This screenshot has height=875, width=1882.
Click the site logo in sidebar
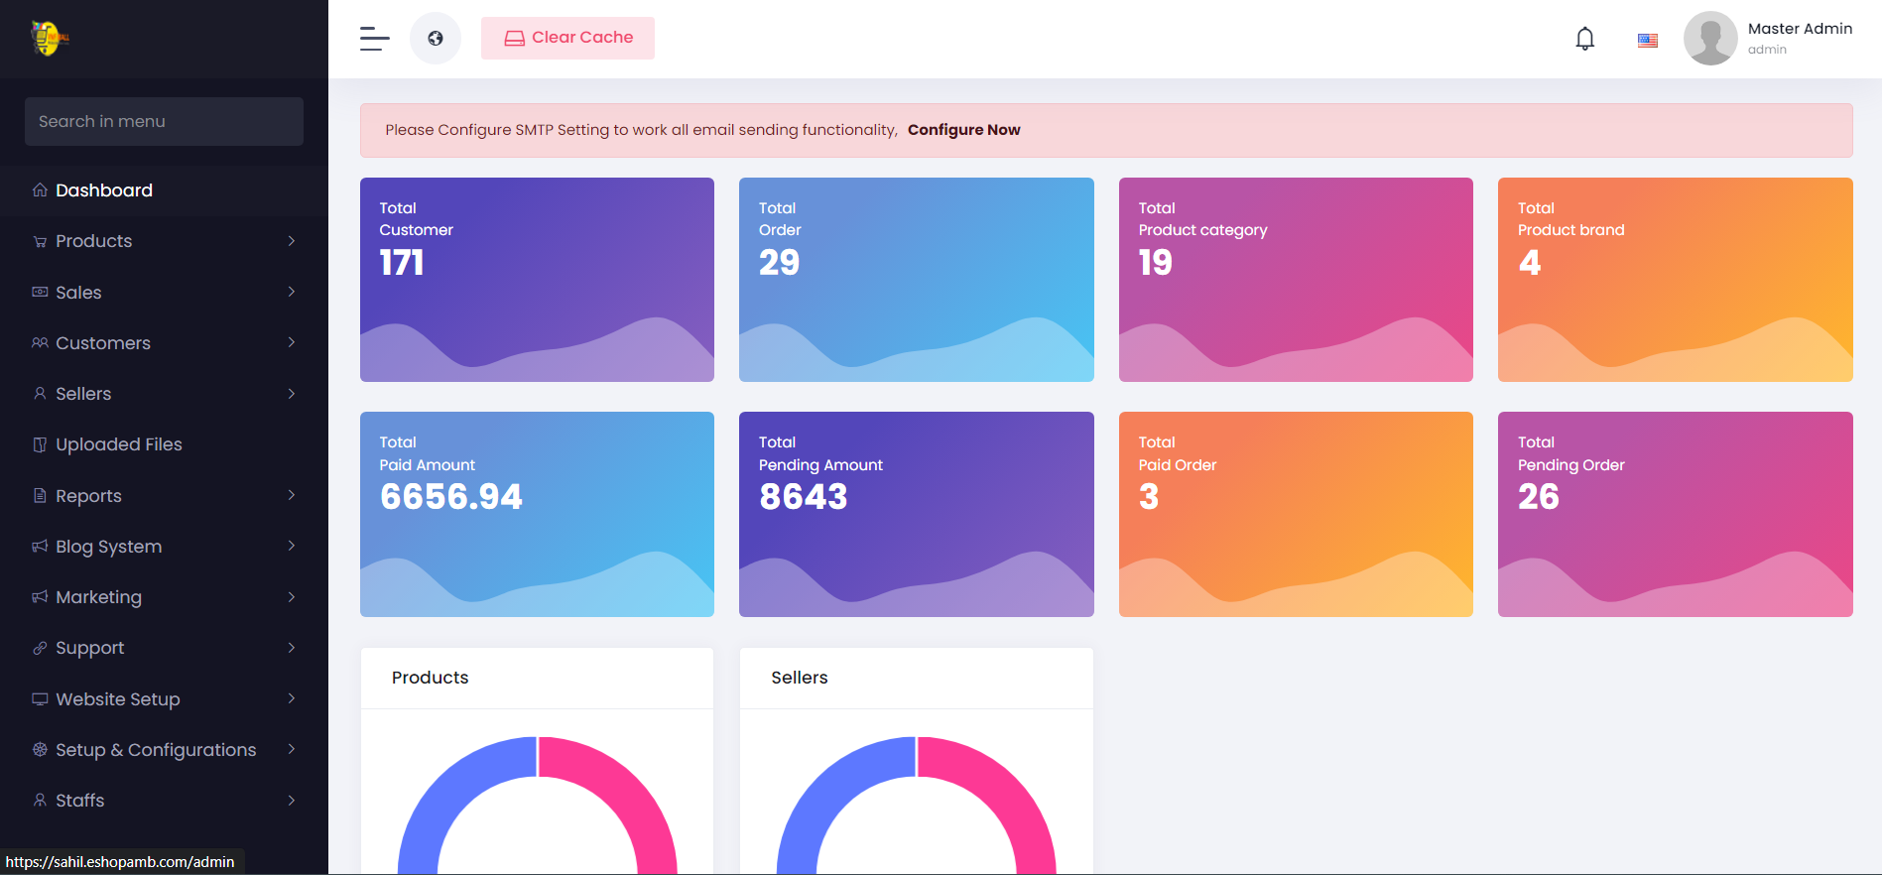coord(49,39)
